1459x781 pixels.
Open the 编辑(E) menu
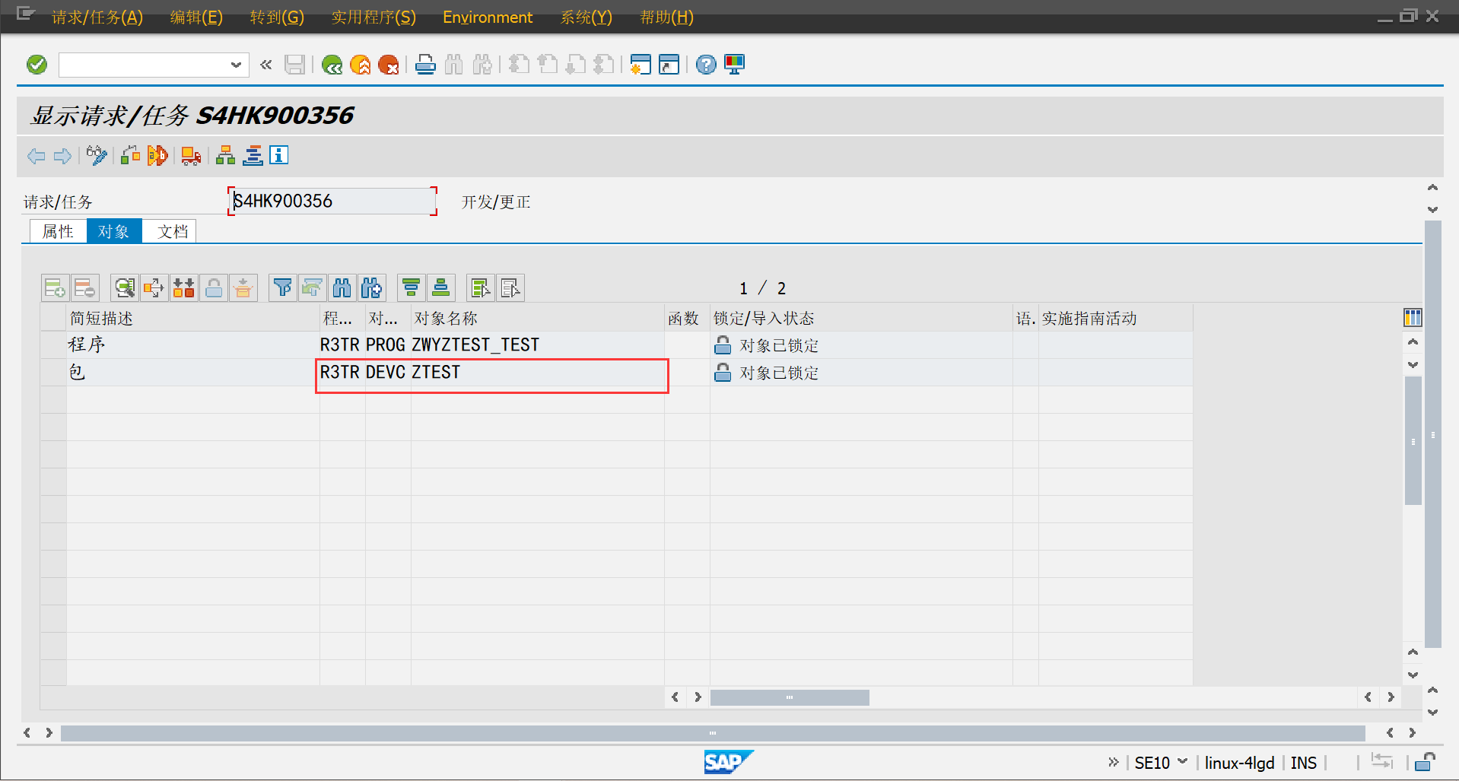coord(196,17)
